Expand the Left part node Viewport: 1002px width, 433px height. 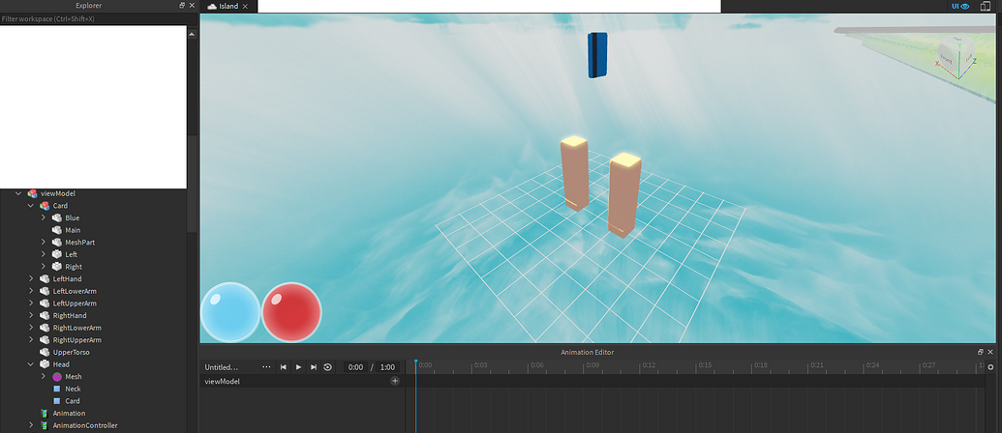[43, 254]
